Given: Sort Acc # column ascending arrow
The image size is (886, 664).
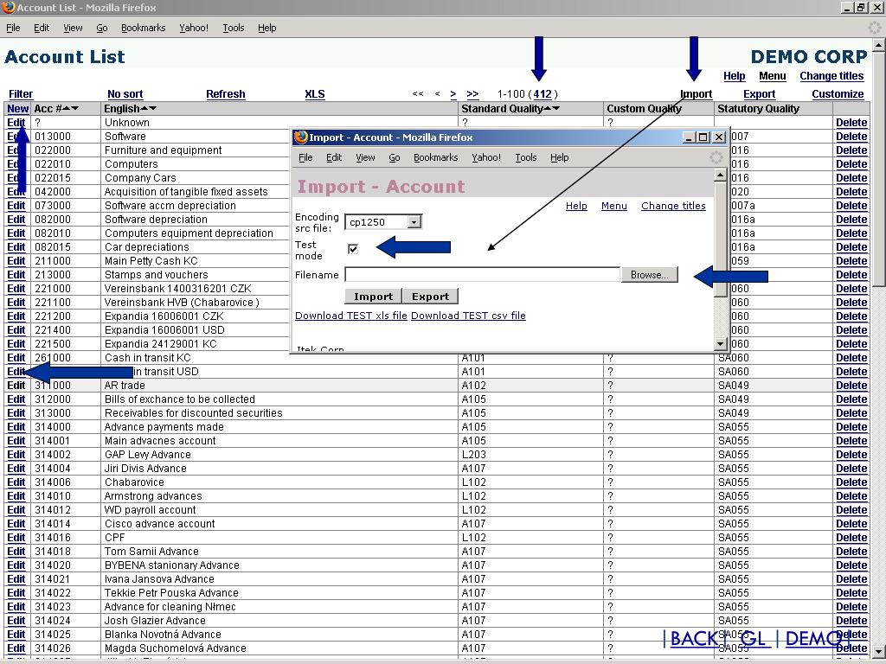Looking at the screenshot, I should [67, 108].
